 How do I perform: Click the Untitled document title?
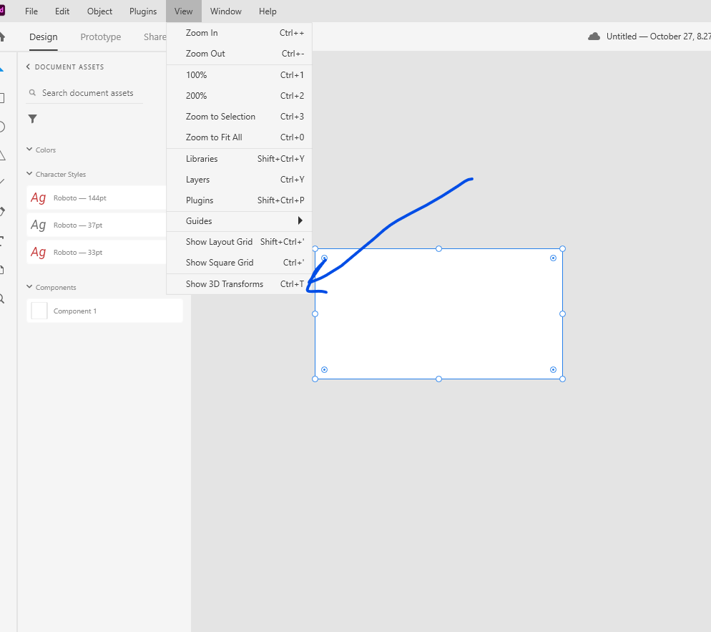(658, 37)
